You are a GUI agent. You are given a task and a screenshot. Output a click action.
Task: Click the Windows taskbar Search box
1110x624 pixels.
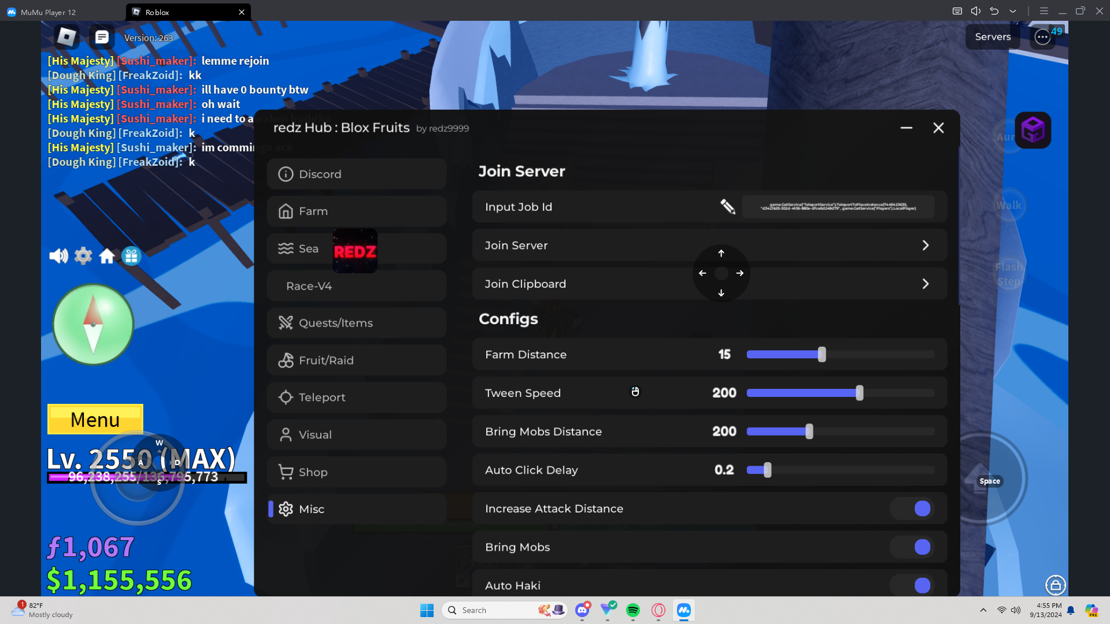(505, 610)
